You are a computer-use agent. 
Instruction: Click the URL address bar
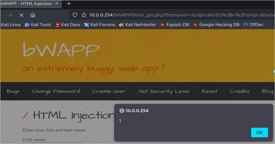pyautogui.click(x=172, y=15)
